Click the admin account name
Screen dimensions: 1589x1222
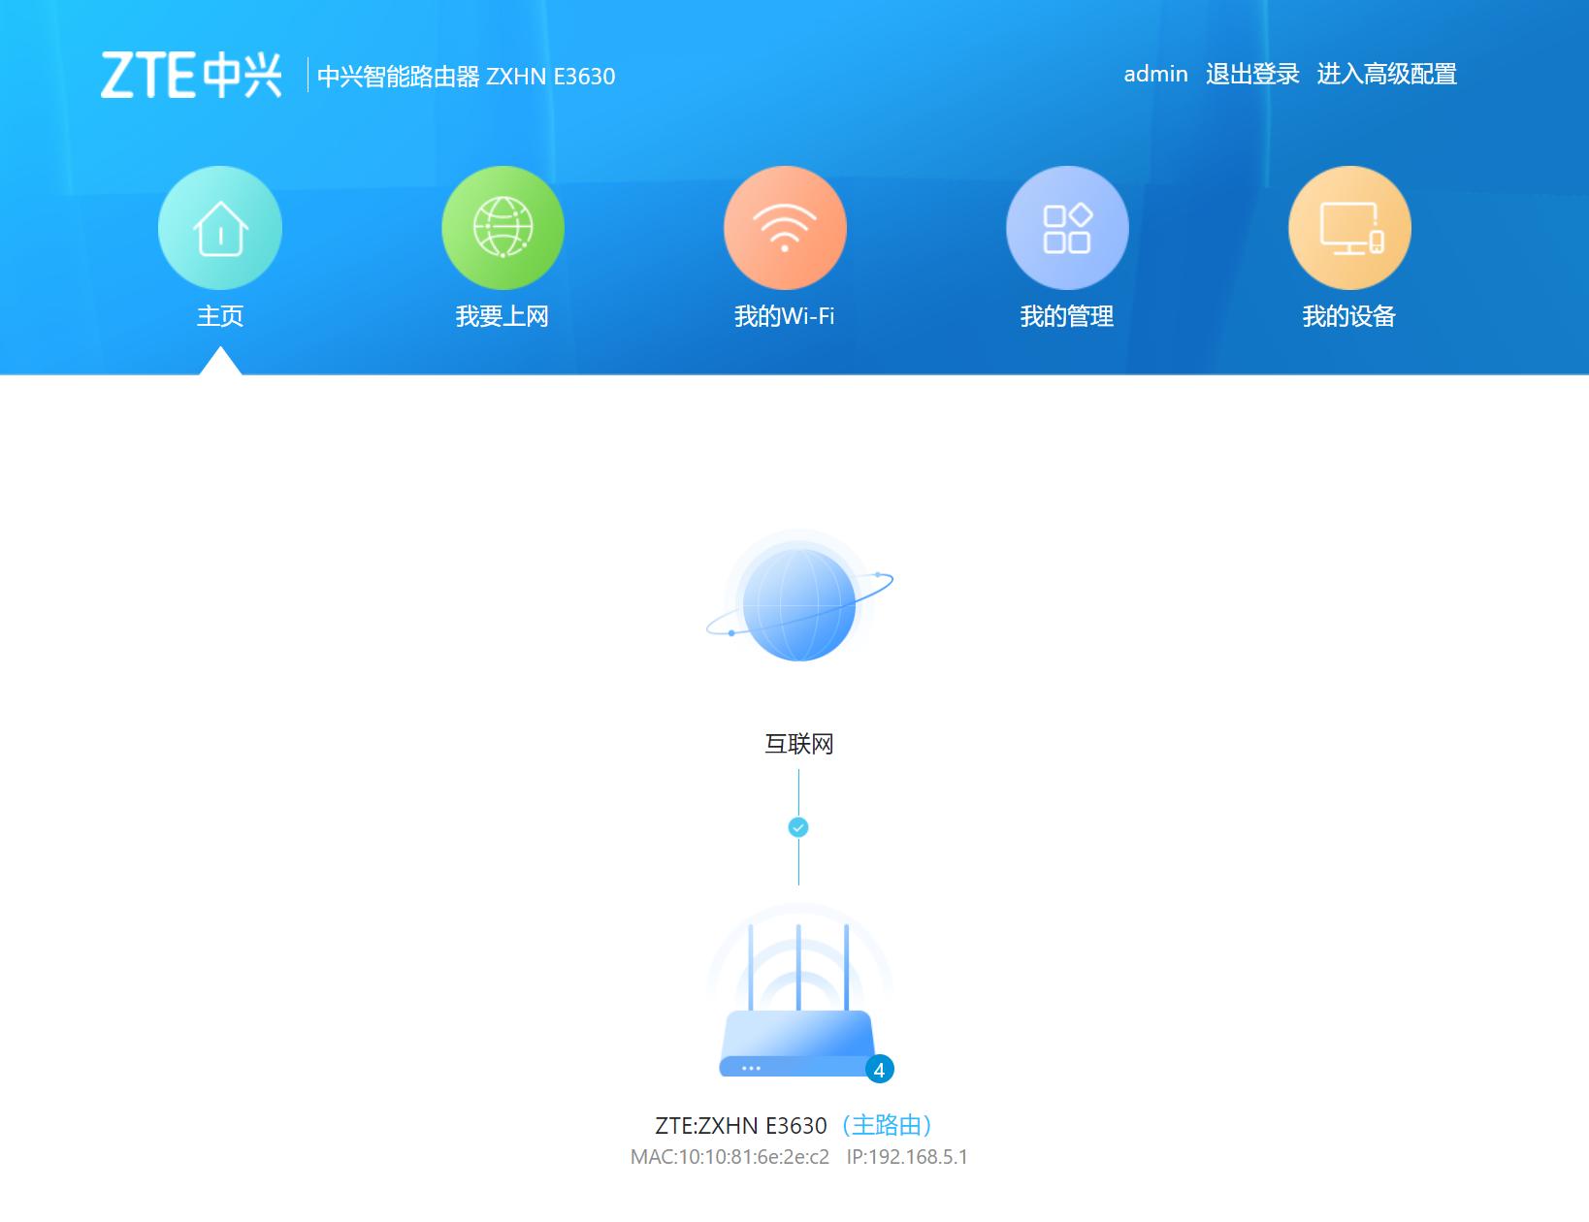click(1154, 74)
